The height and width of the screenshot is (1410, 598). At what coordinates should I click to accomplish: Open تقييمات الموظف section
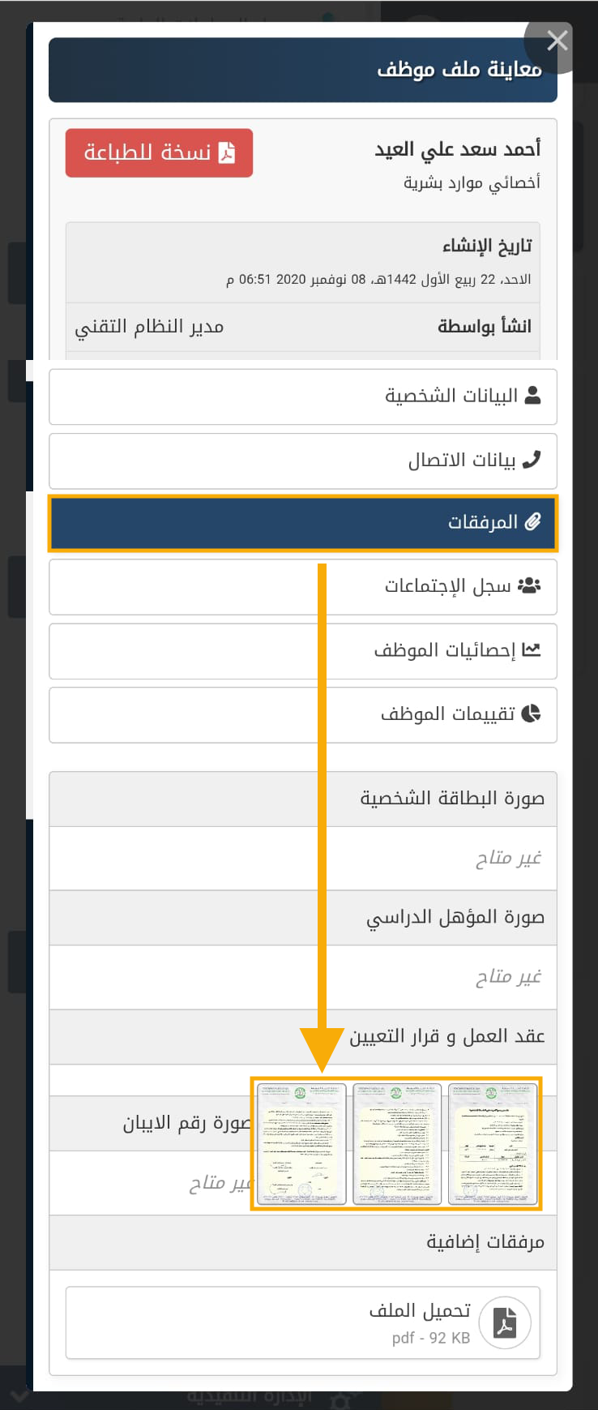click(303, 715)
